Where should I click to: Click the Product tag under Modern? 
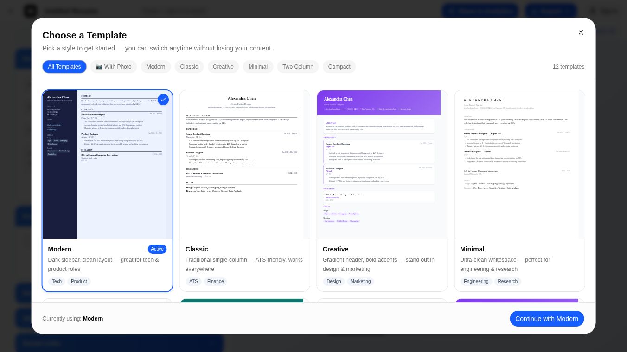point(79,281)
